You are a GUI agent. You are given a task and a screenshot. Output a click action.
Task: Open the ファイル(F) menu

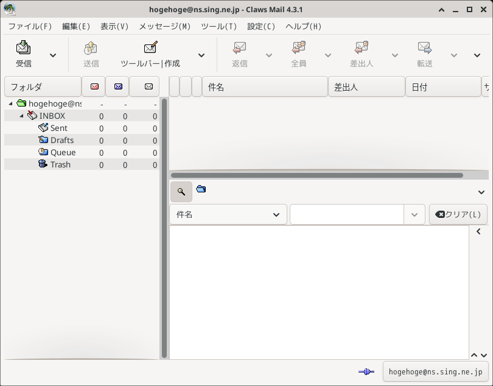[30, 26]
